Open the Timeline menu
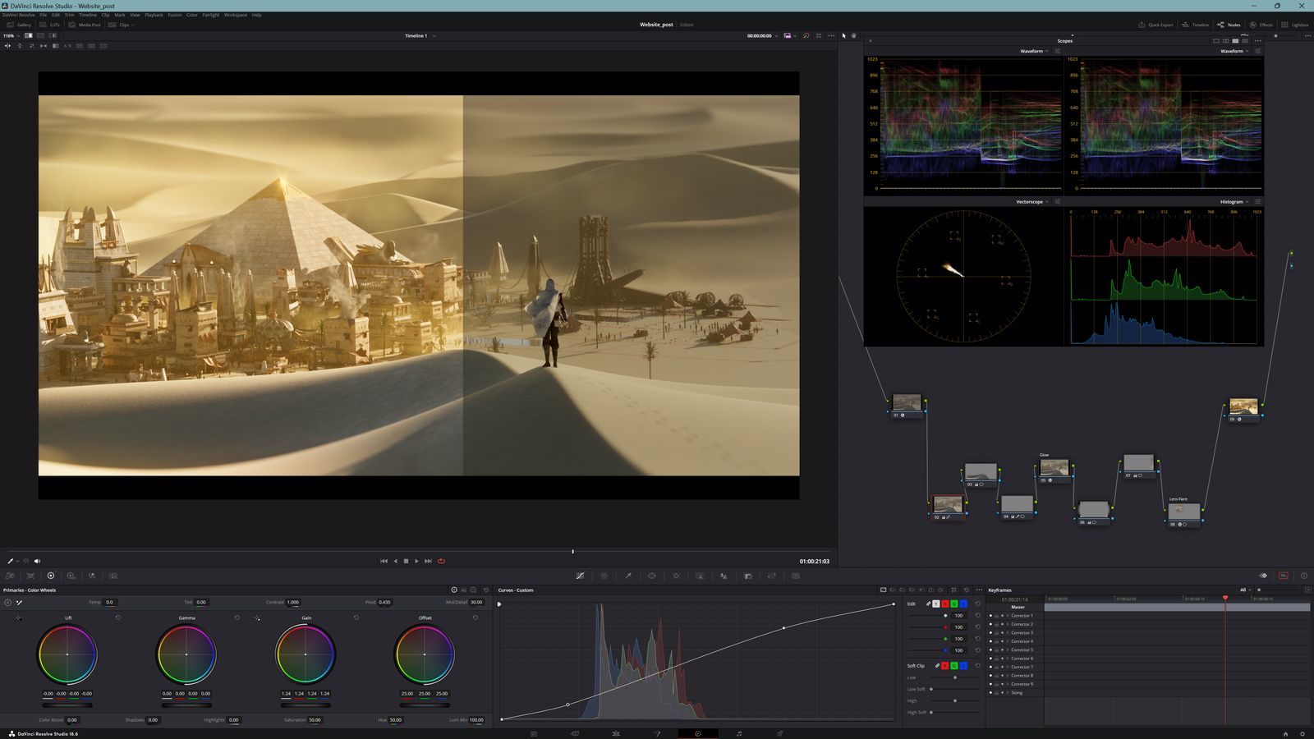 coord(88,15)
